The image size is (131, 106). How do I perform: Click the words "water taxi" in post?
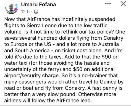point(16,63)
